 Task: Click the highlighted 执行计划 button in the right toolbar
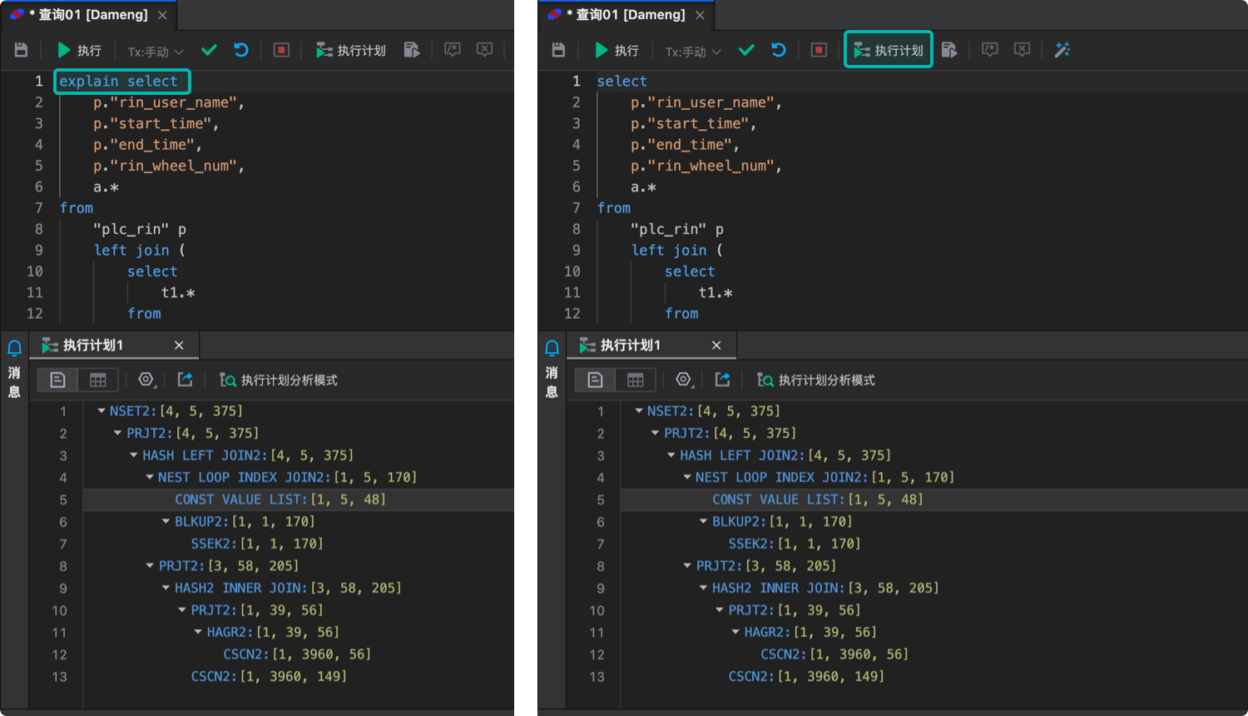pyautogui.click(x=888, y=50)
